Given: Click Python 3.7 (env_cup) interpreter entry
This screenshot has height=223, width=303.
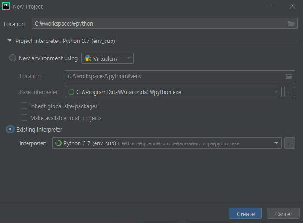Looking at the screenshot, I should pyautogui.click(x=167, y=143).
